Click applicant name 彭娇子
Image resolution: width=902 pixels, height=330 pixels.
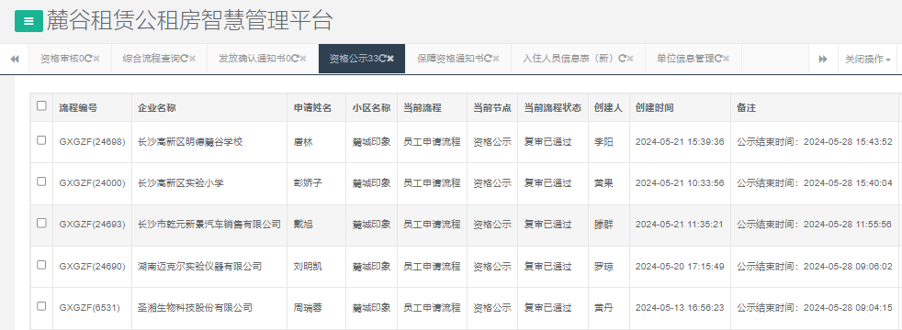[x=308, y=183]
